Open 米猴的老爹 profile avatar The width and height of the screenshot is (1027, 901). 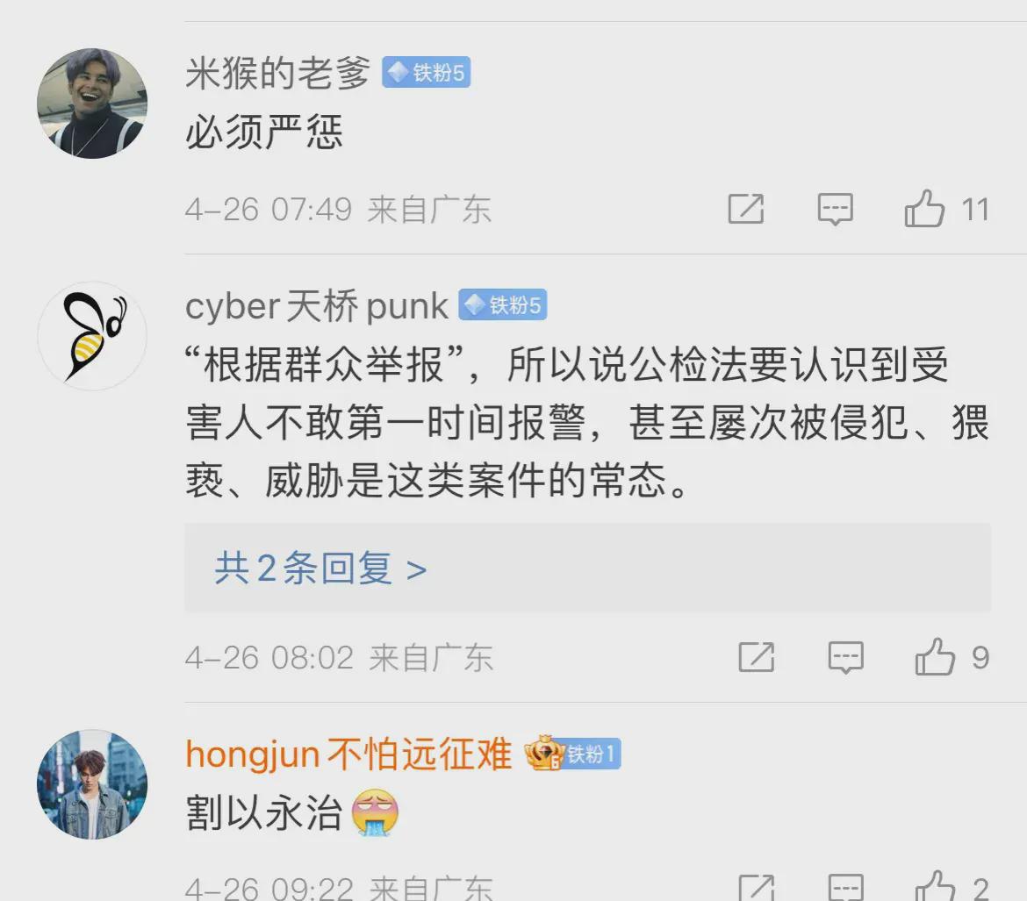91,103
